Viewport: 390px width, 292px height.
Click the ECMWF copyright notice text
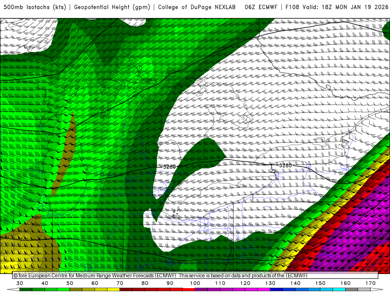tap(160, 275)
